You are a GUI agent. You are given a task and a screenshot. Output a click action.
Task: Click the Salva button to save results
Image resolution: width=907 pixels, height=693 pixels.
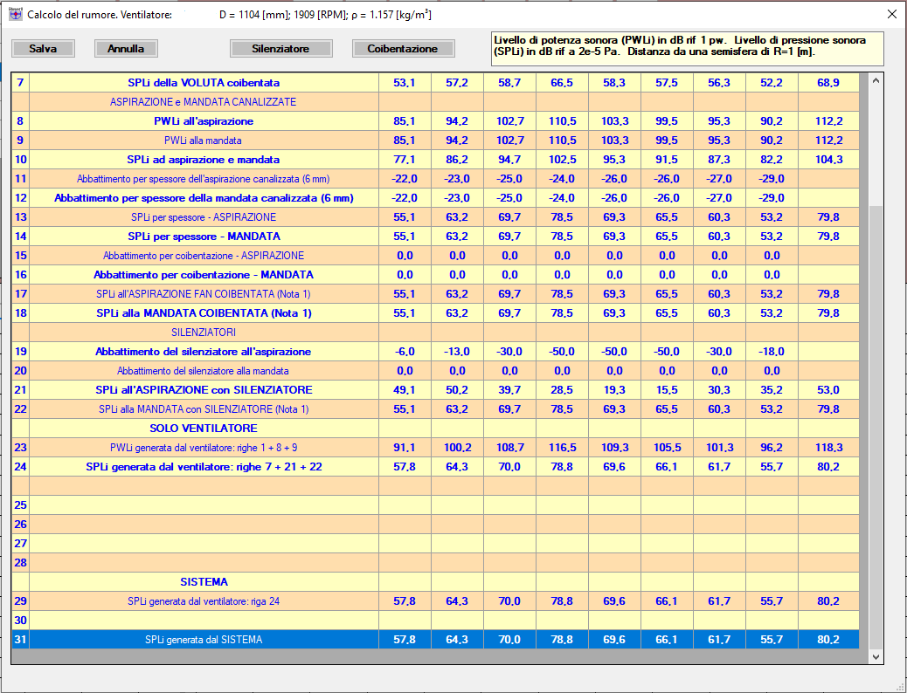click(x=42, y=48)
